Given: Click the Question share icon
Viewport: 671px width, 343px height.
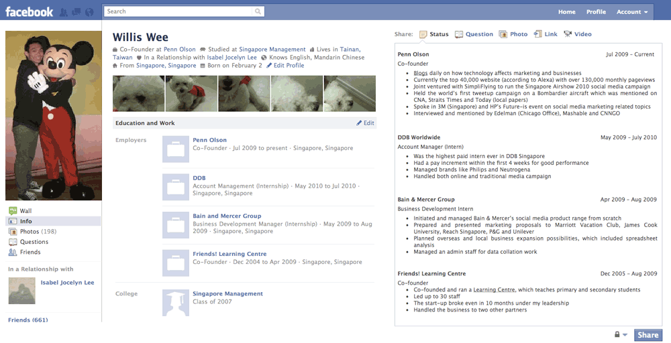Looking at the screenshot, I should click(x=459, y=34).
